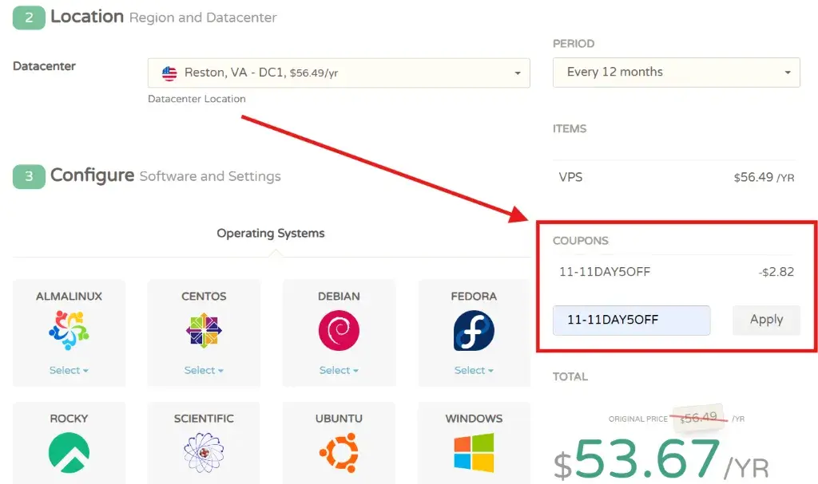This screenshot has width=818, height=484.
Task: Choose the Rocky Linux logo
Action: point(69,453)
